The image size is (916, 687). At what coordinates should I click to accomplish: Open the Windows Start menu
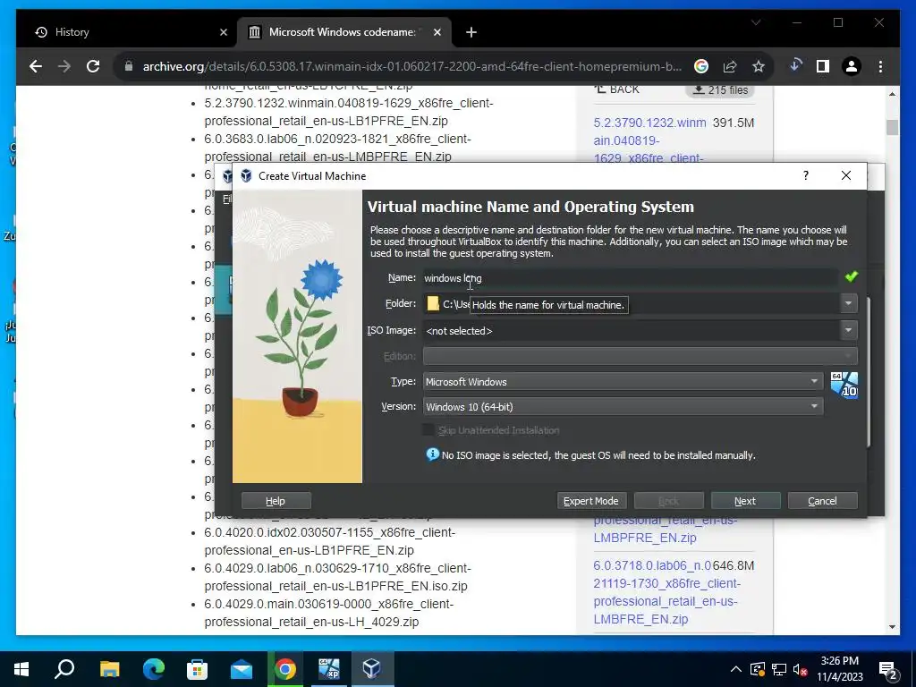point(21,669)
